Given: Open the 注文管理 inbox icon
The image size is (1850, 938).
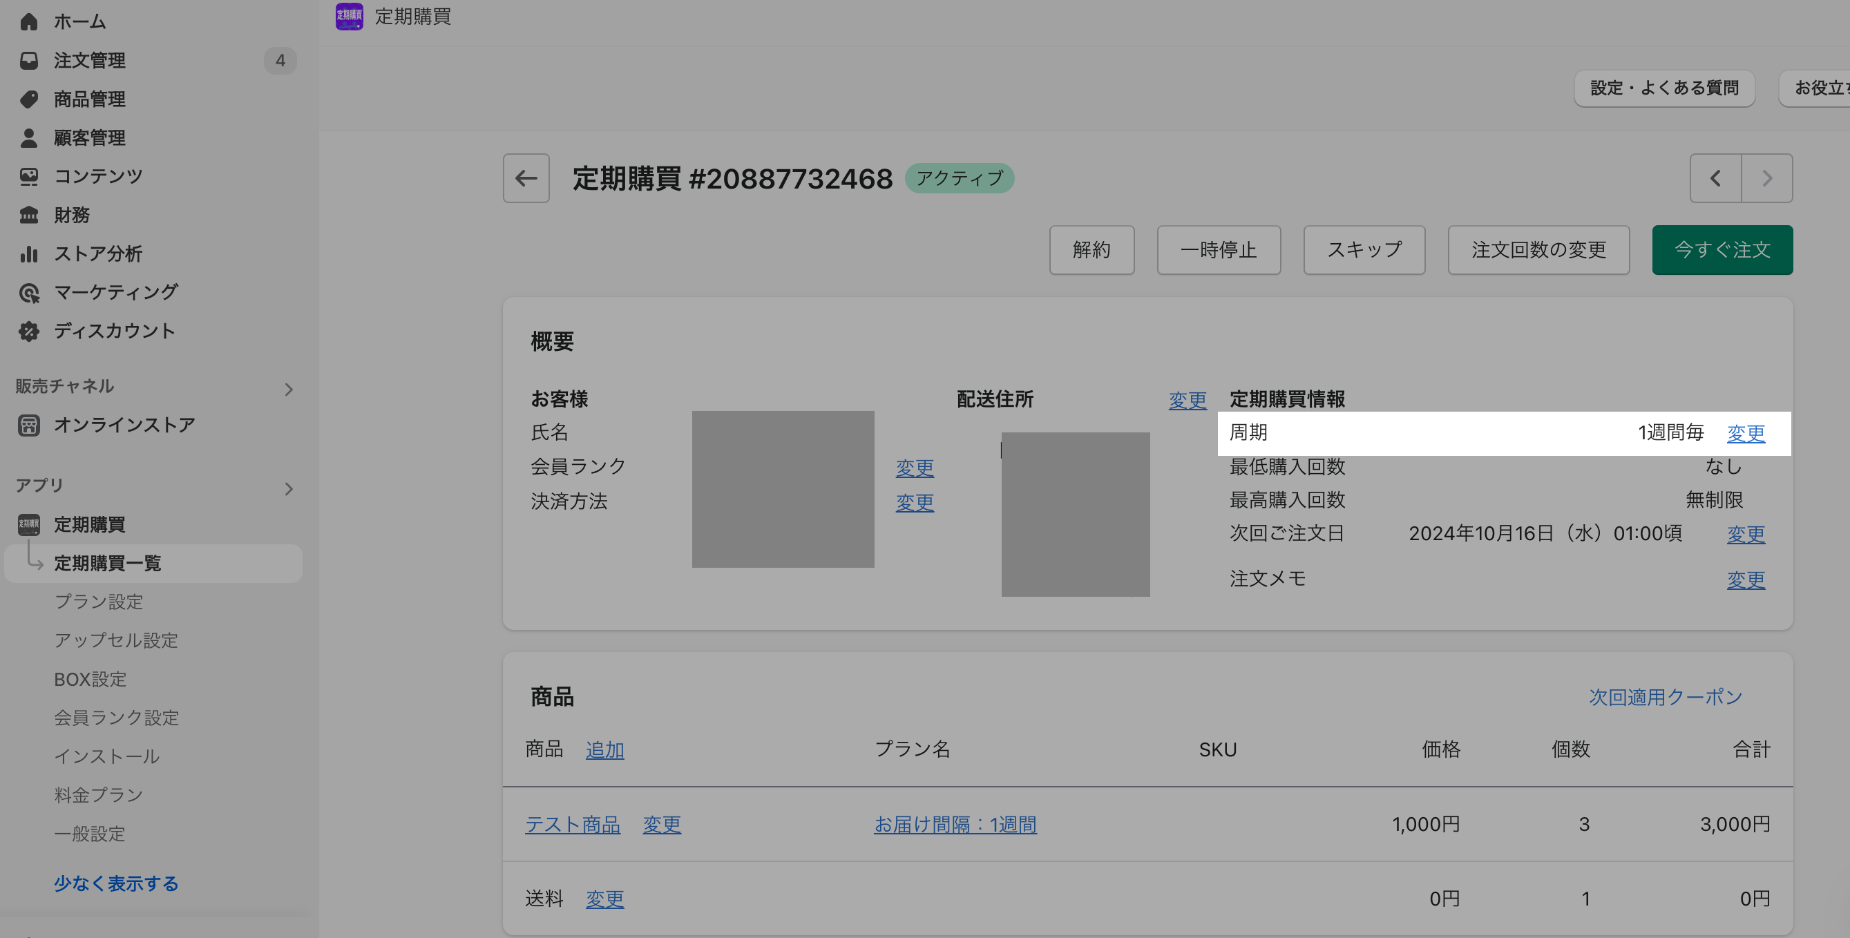Looking at the screenshot, I should tap(29, 60).
